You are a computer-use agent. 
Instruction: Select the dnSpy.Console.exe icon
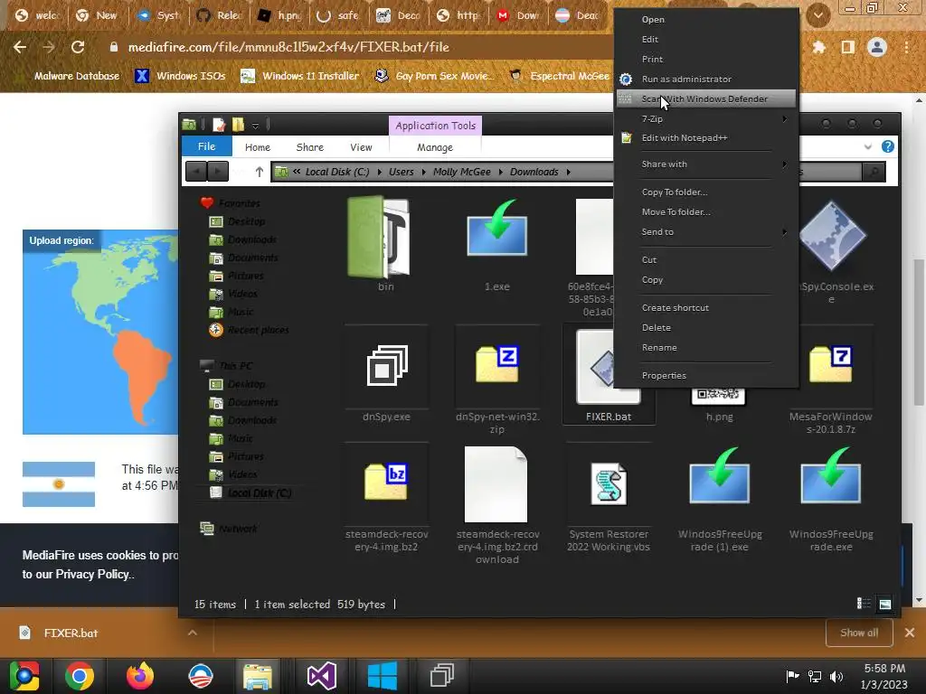click(x=833, y=236)
